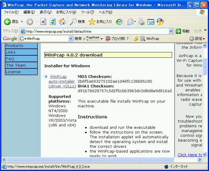The width and height of the screenshot is (209, 171).
Task: Click the green Back arrow icon
Action: pos(7,22)
